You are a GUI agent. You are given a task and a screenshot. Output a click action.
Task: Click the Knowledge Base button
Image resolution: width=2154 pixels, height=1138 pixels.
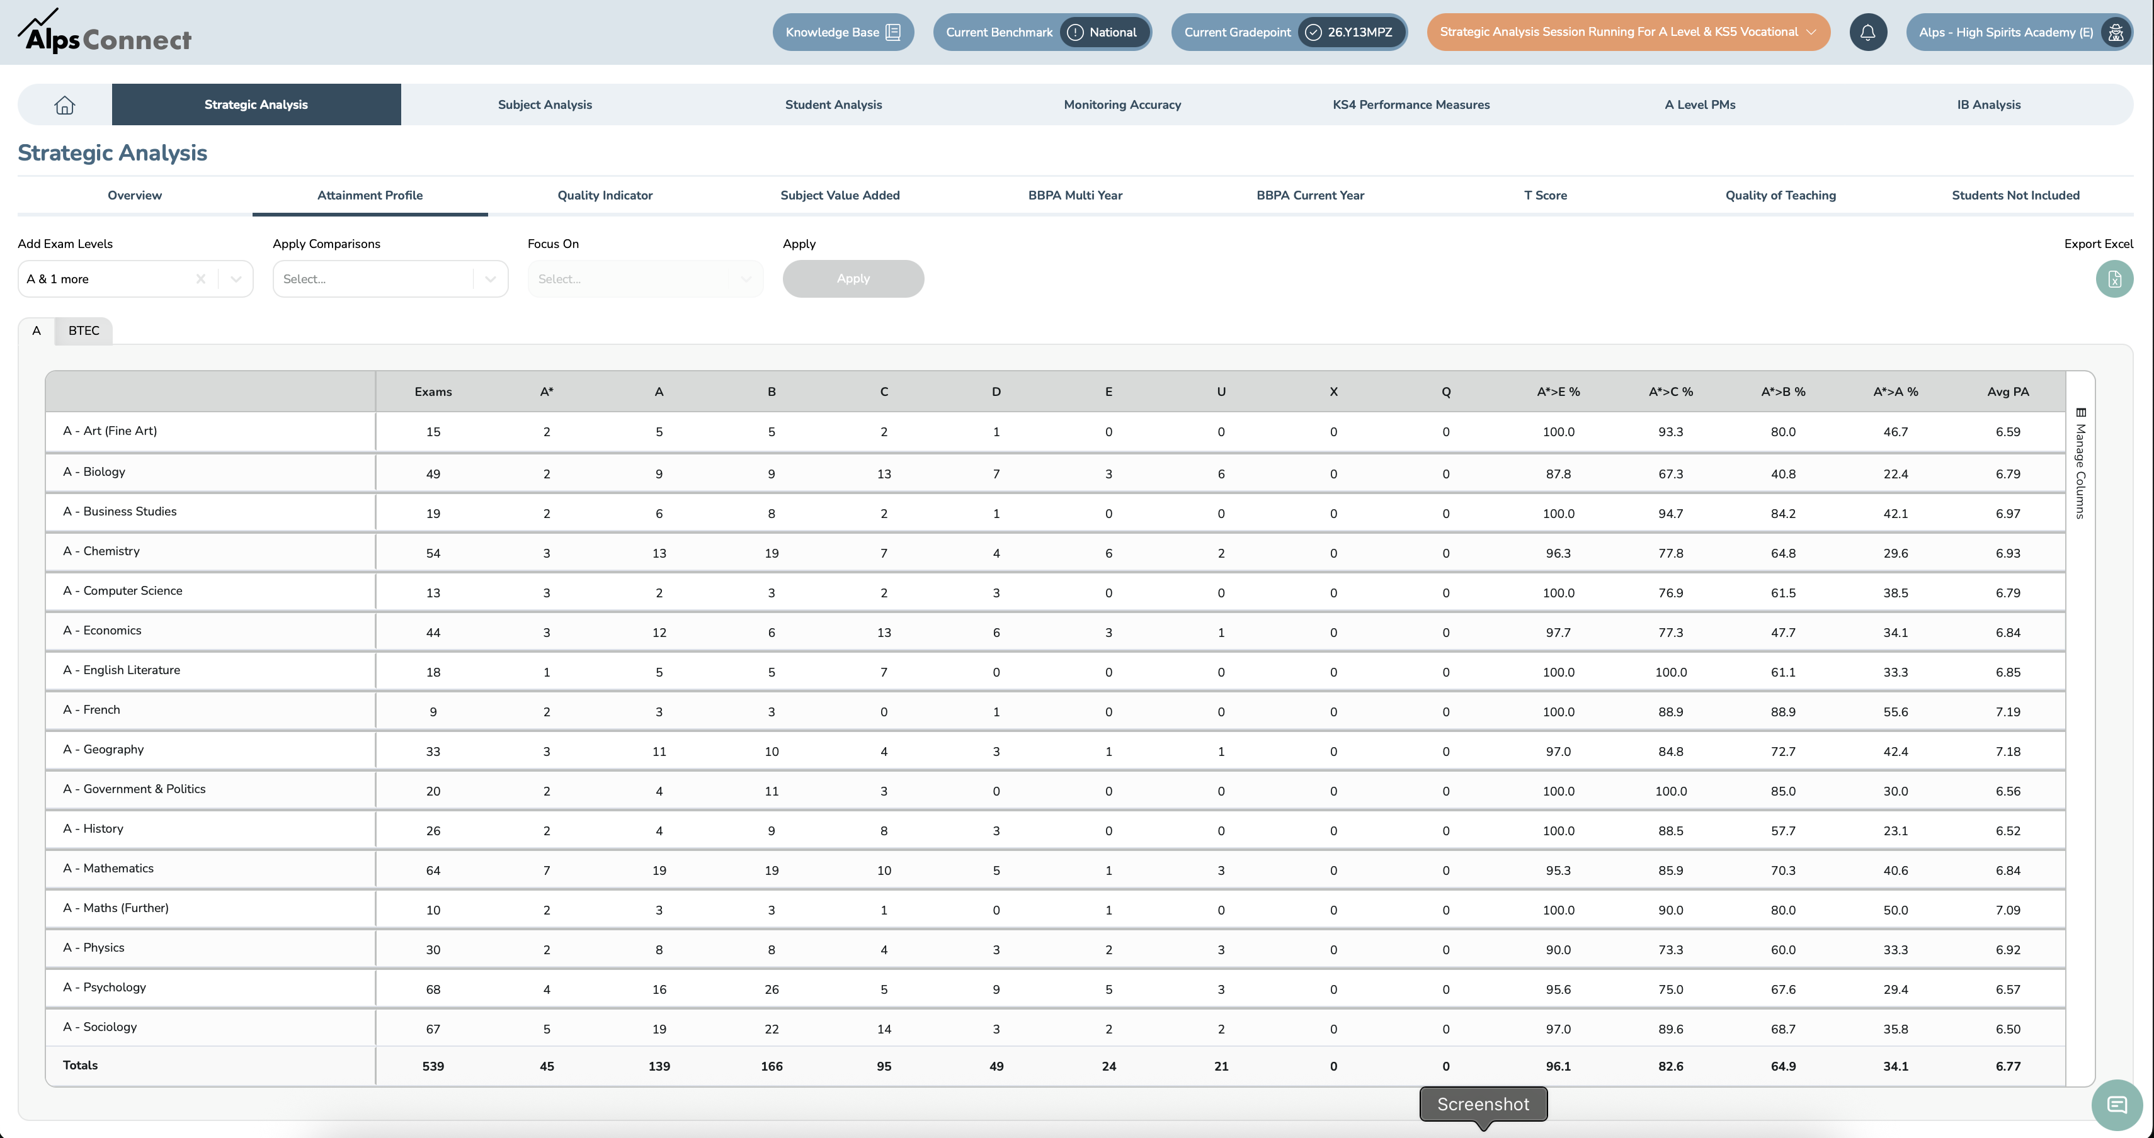[x=843, y=33]
